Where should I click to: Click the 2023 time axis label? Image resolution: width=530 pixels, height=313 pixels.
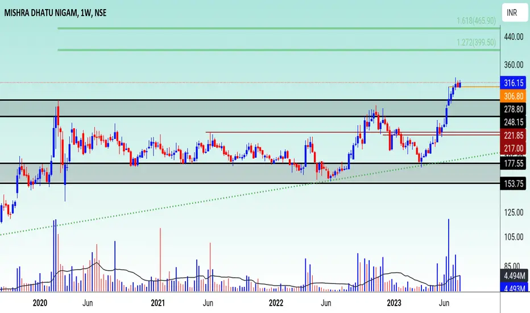pos(394,303)
